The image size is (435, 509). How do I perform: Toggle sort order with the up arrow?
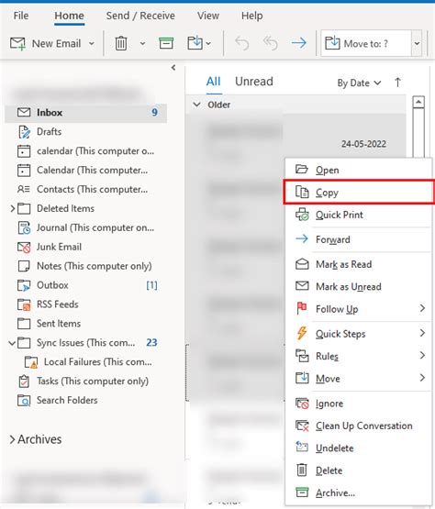click(x=397, y=83)
